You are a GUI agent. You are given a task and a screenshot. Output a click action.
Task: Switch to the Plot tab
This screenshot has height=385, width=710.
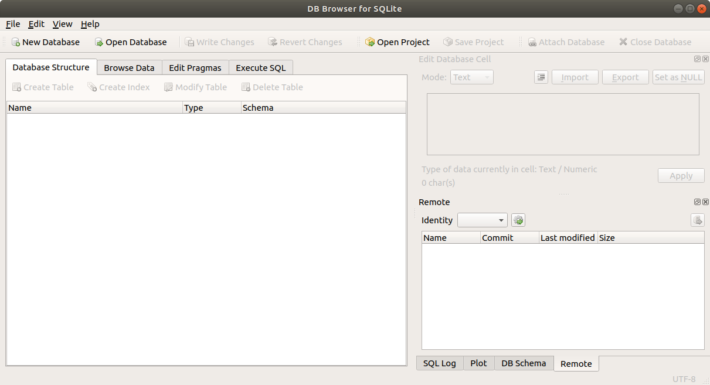click(478, 363)
